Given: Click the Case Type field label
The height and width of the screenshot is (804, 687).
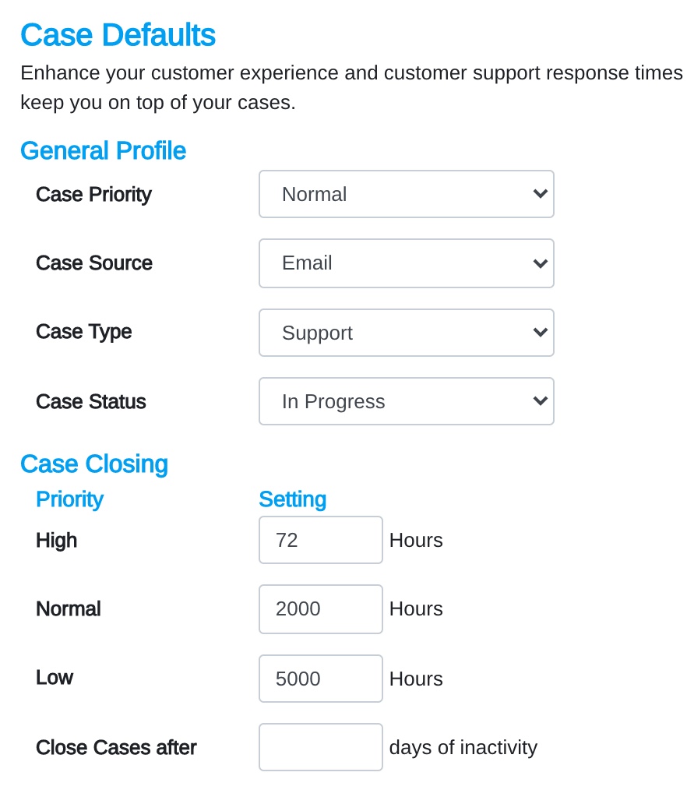Looking at the screenshot, I should click(84, 332).
